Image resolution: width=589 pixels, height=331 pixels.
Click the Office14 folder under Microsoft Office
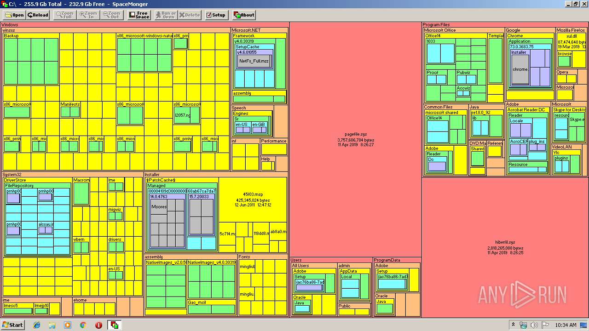point(433,36)
